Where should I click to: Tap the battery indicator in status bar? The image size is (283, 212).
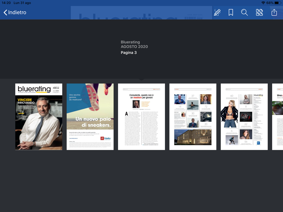click(x=277, y=3)
